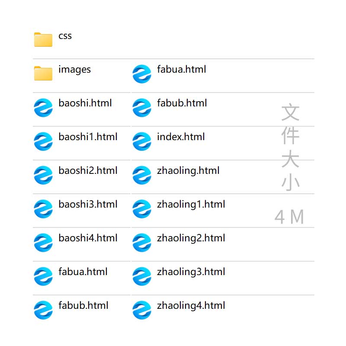Viewport: 346px width, 346px height.
Task: Click the browser icon beside baoshi.html
Action: (x=43, y=107)
